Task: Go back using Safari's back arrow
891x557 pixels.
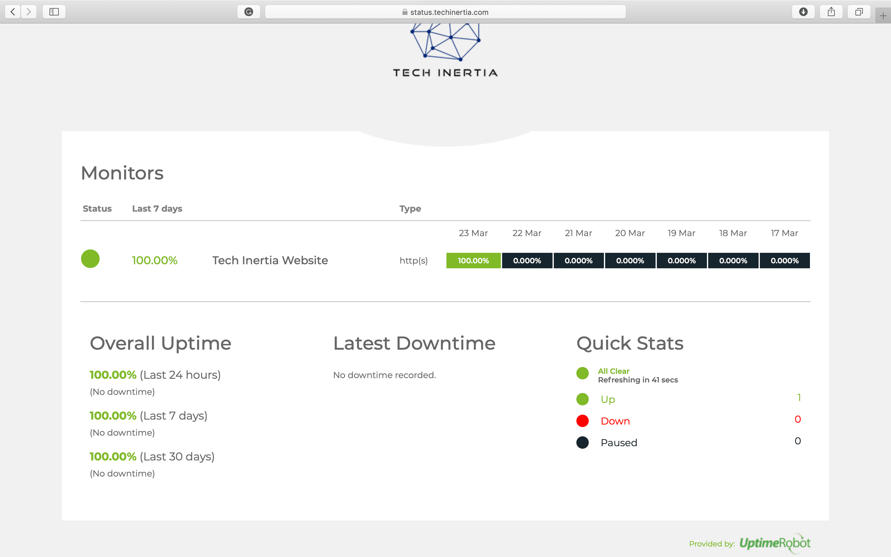Action: [x=13, y=12]
